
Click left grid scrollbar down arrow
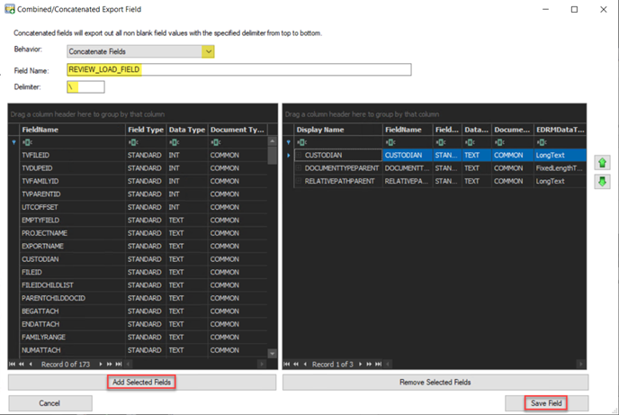point(272,354)
